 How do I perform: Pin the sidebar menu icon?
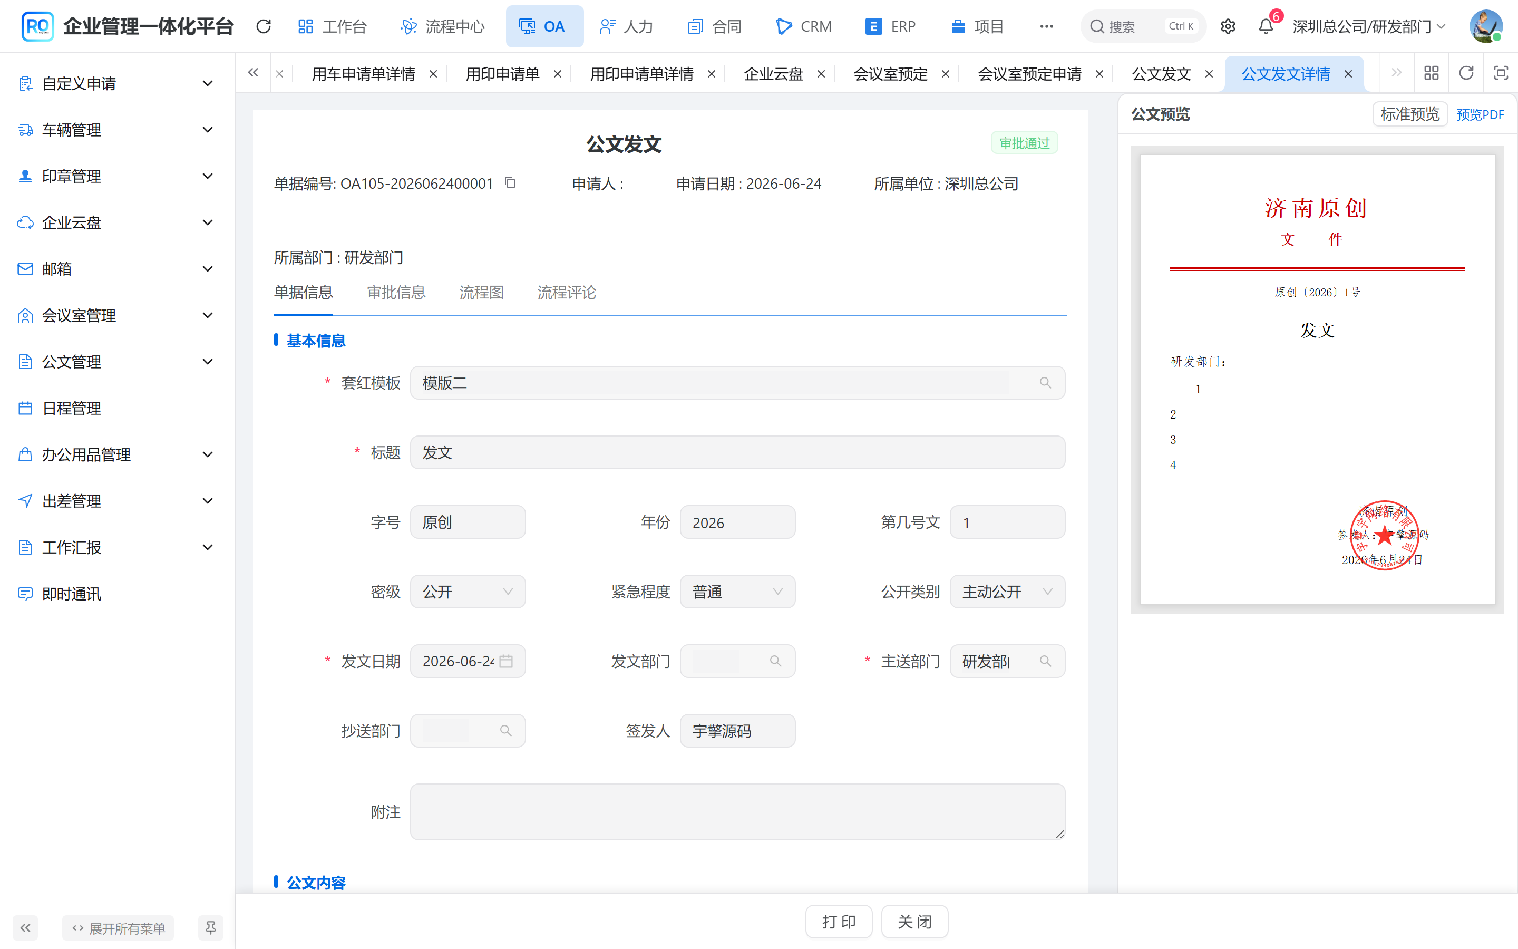coord(211,928)
